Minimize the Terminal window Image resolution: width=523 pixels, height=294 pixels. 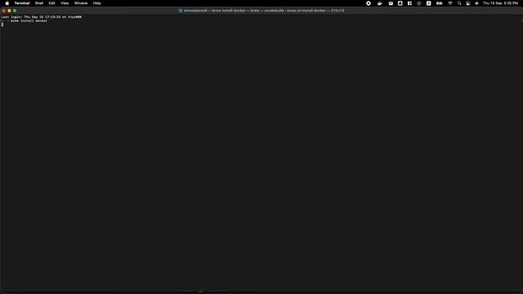pyautogui.click(x=9, y=11)
